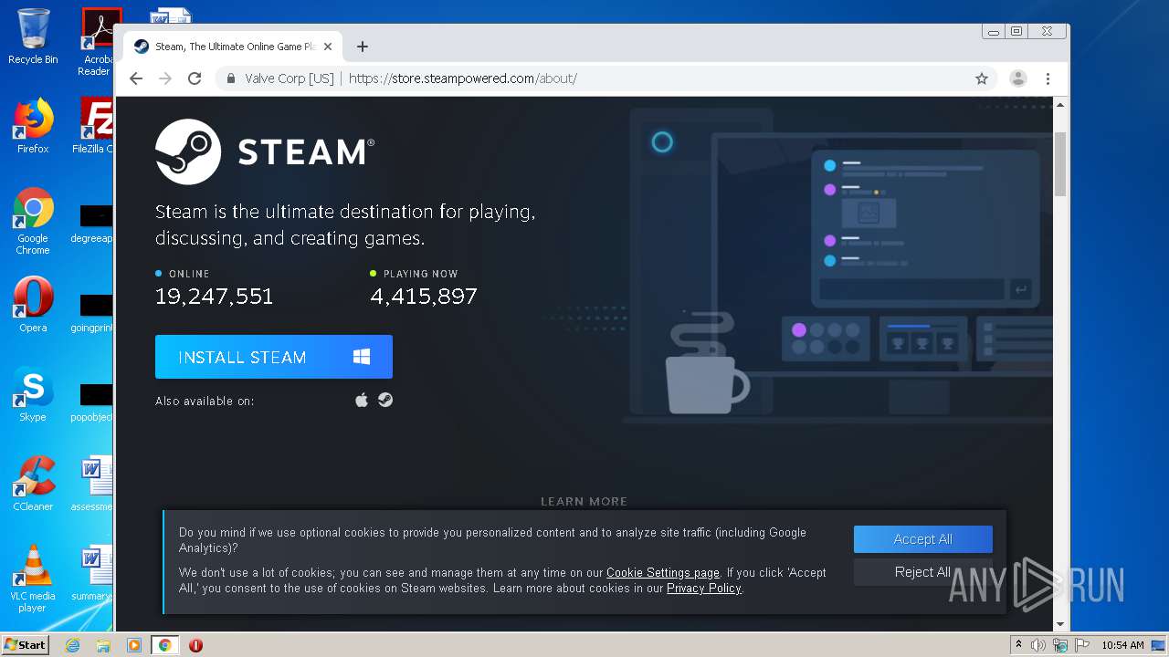Reload the Steam page
Viewport: 1169px width, 657px height.
[x=195, y=78]
